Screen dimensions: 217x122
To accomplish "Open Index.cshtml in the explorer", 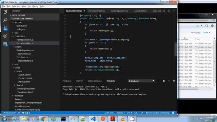I will coord(24,82).
